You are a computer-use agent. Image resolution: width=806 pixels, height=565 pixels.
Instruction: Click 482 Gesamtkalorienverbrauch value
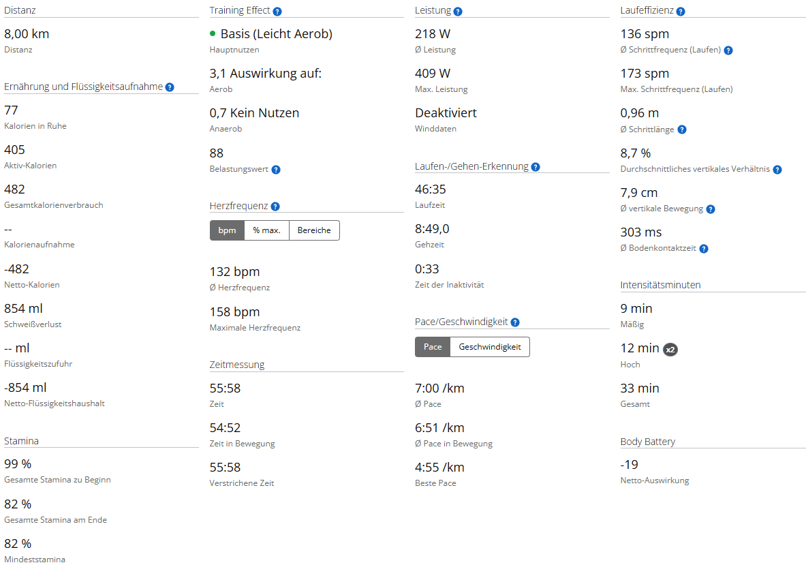pyautogui.click(x=14, y=189)
